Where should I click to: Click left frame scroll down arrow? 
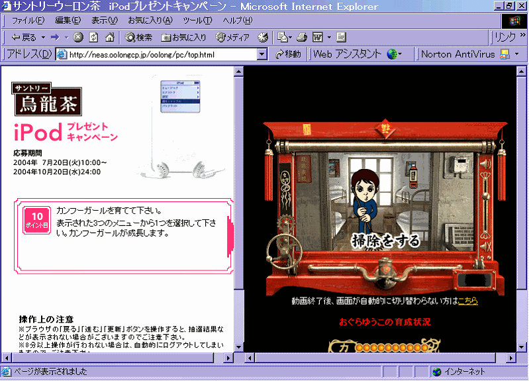(x=238, y=347)
